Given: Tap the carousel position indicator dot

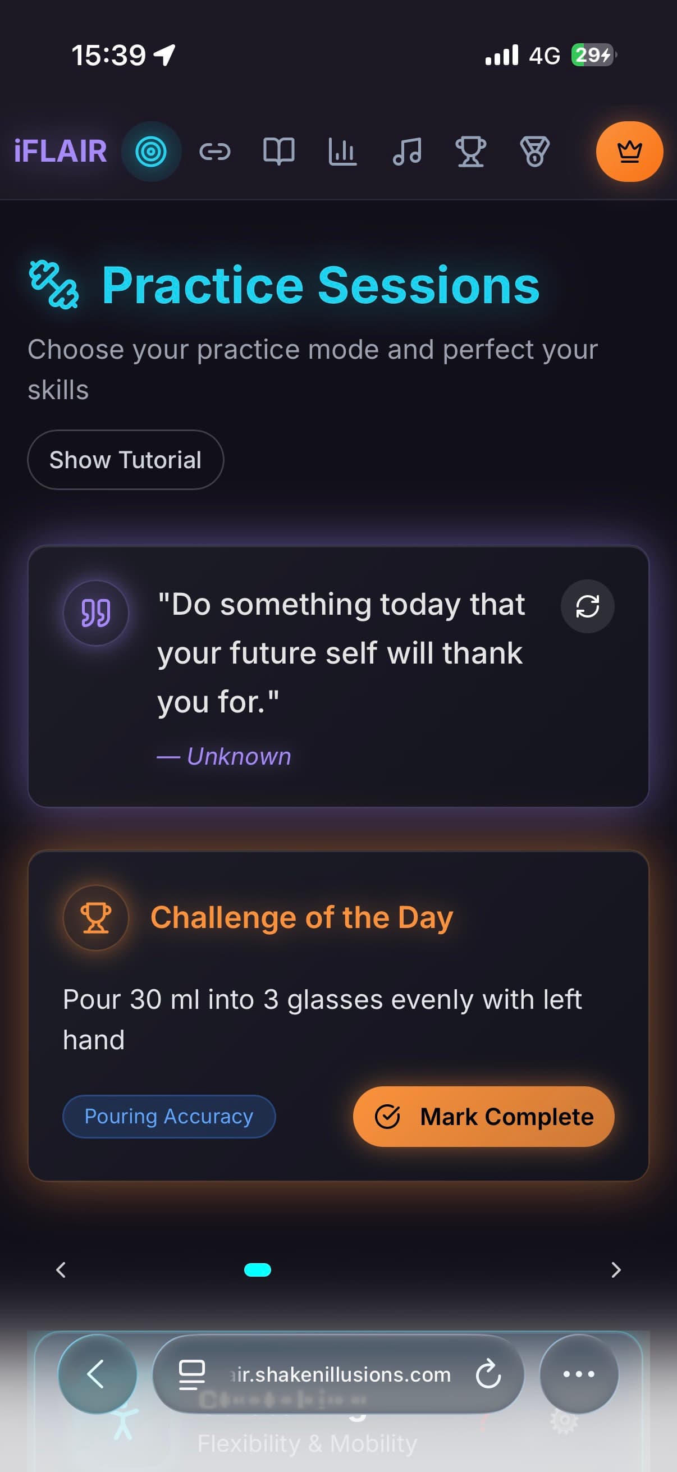Looking at the screenshot, I should tap(258, 1270).
